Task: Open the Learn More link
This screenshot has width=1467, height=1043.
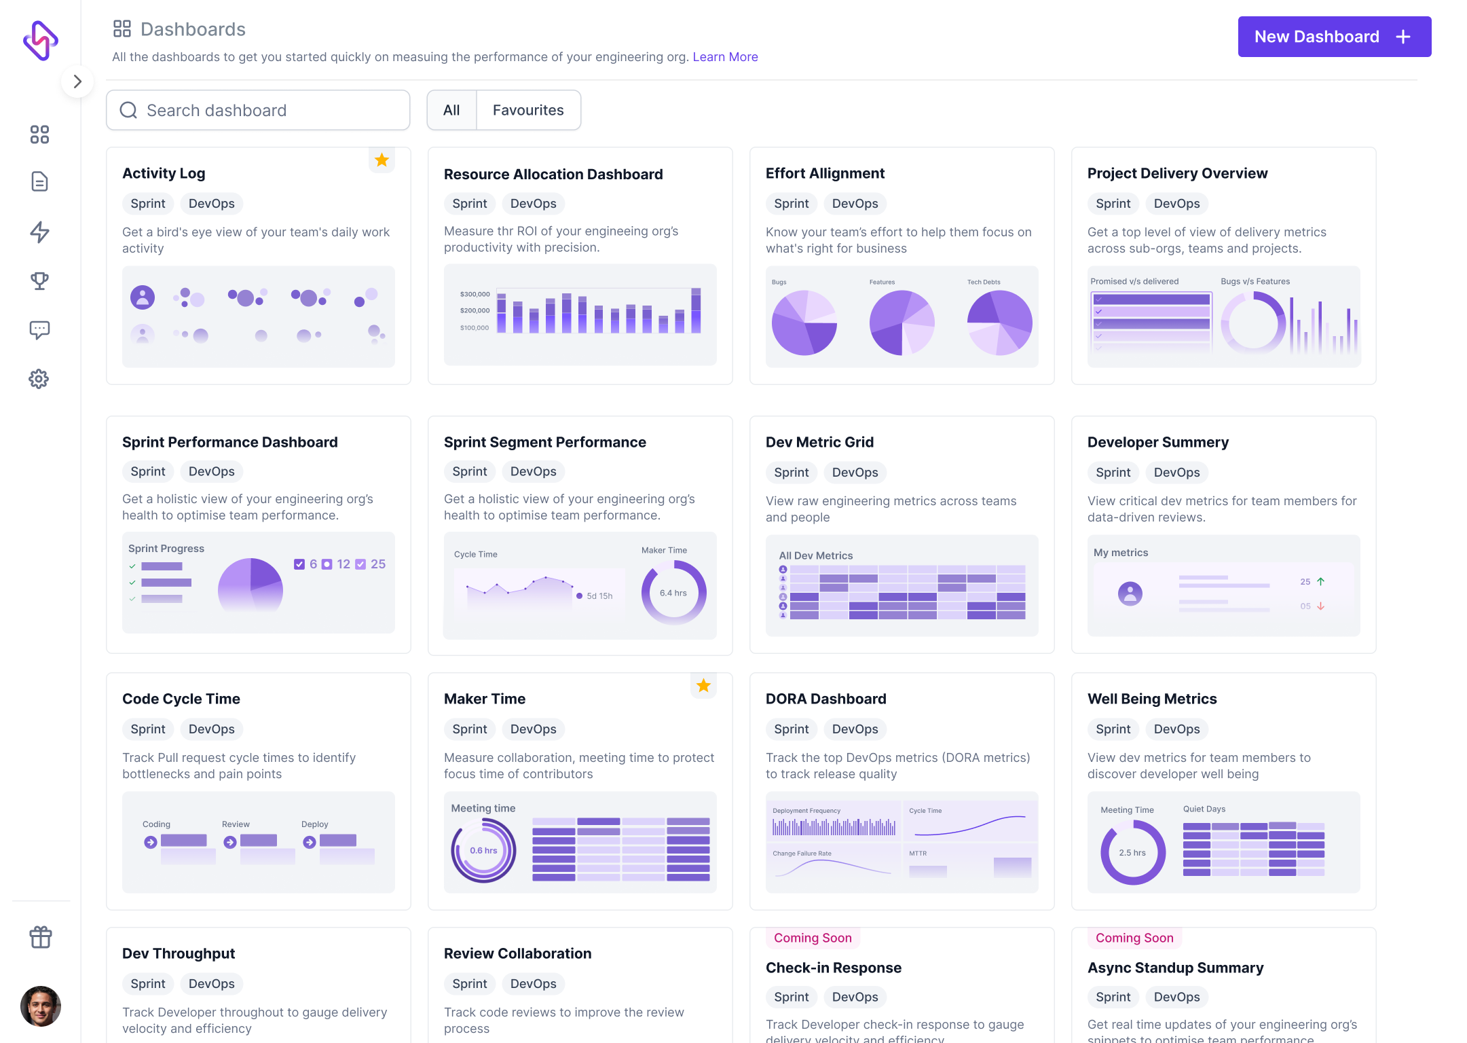Action: (725, 57)
